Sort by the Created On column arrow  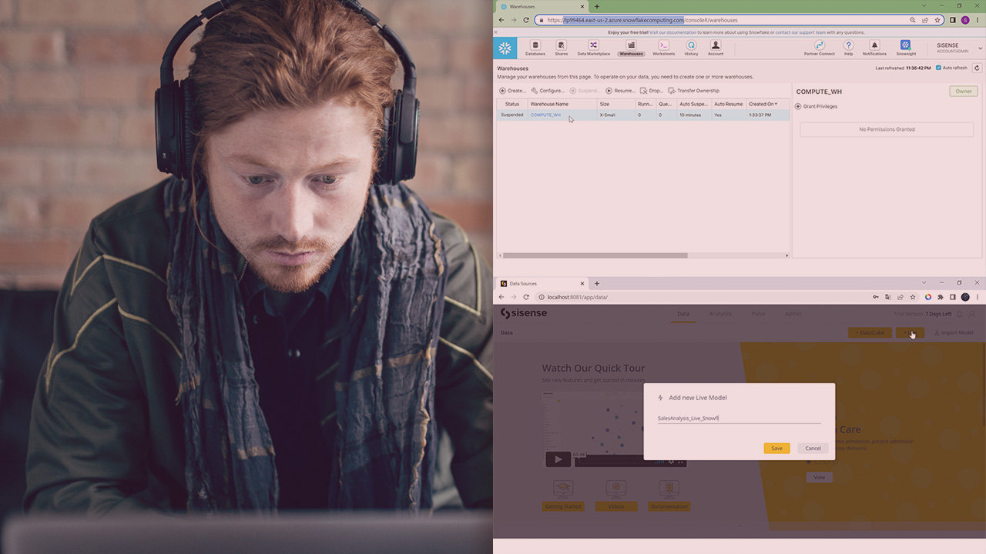pyautogui.click(x=776, y=104)
